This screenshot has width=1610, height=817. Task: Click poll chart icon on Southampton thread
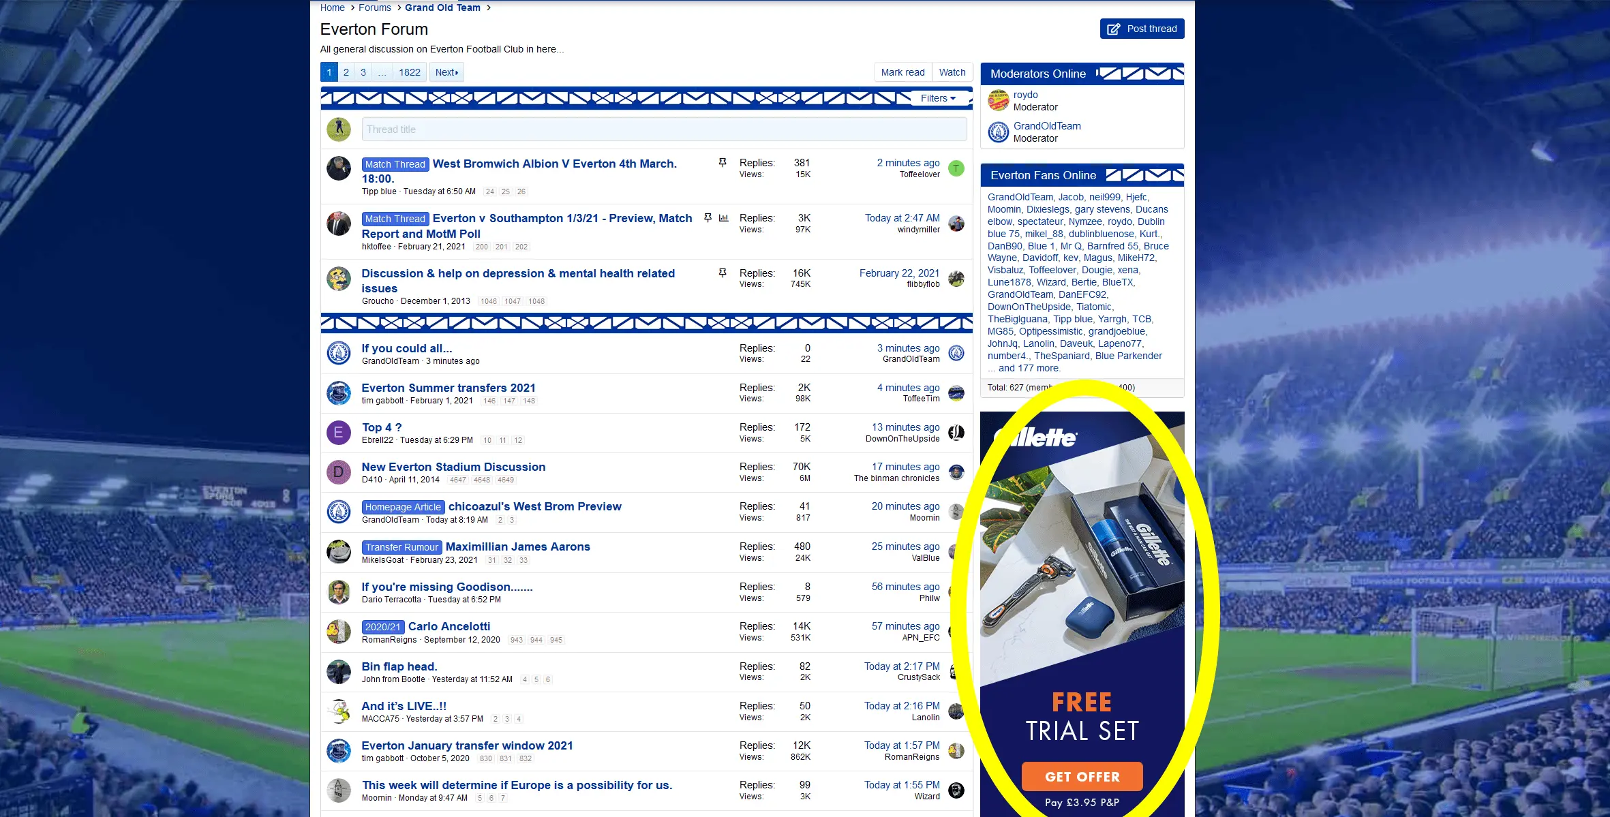724,218
